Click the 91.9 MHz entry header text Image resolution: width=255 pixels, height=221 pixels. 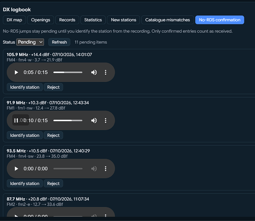[48, 103]
